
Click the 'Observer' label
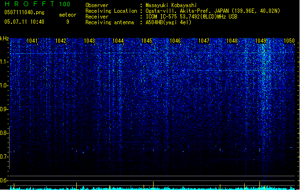pos(97,5)
